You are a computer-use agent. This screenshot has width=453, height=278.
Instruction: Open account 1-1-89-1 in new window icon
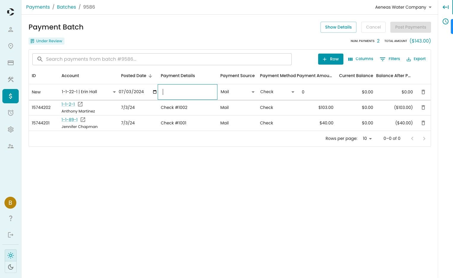tap(83, 120)
